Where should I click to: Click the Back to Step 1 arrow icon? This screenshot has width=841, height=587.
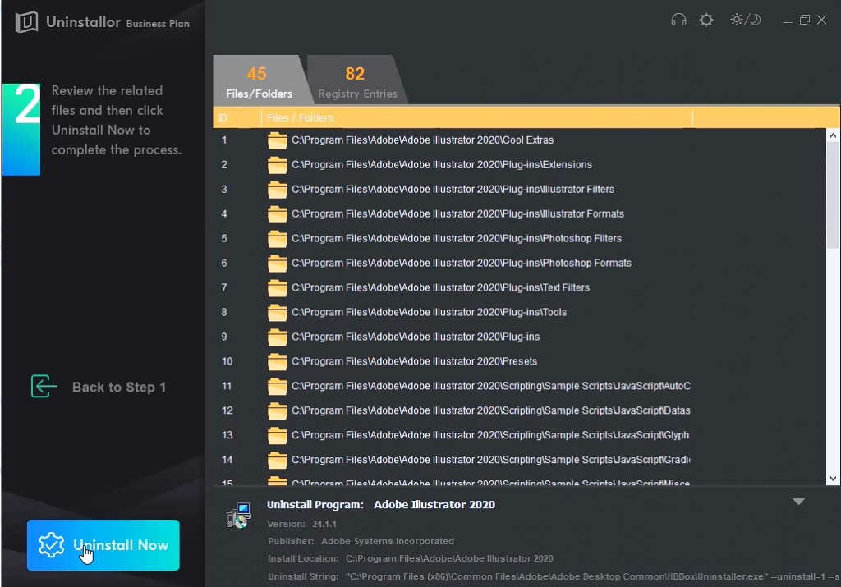point(44,387)
